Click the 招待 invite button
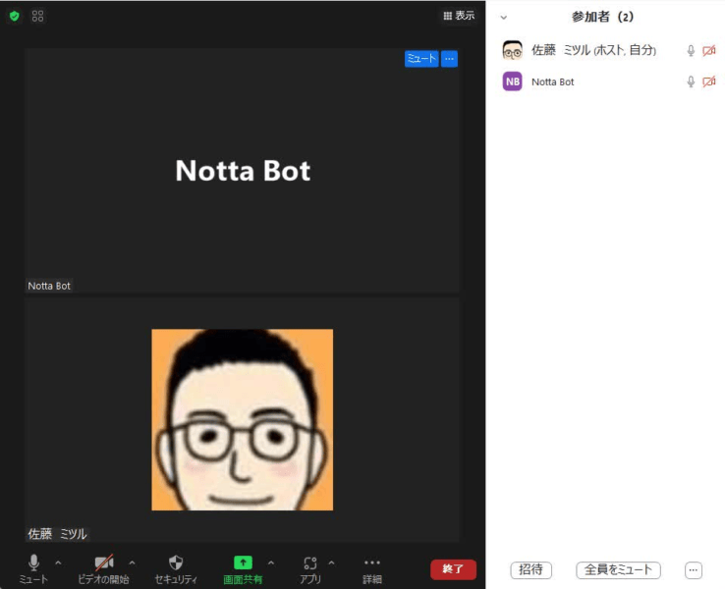The image size is (725, 589). tap(530, 570)
